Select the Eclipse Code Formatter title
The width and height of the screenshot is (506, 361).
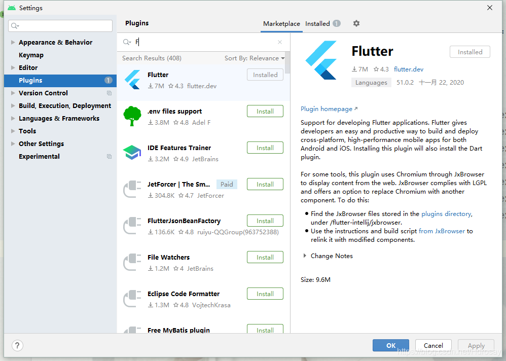pyautogui.click(x=184, y=294)
